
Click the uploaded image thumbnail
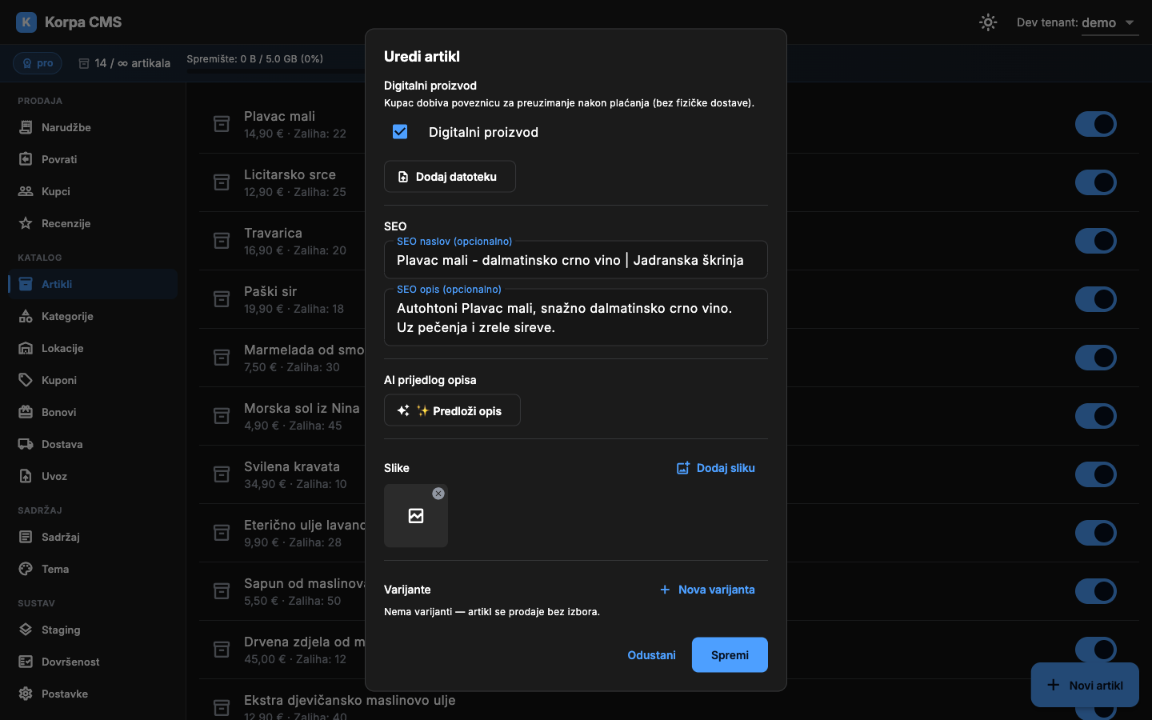pyautogui.click(x=416, y=516)
